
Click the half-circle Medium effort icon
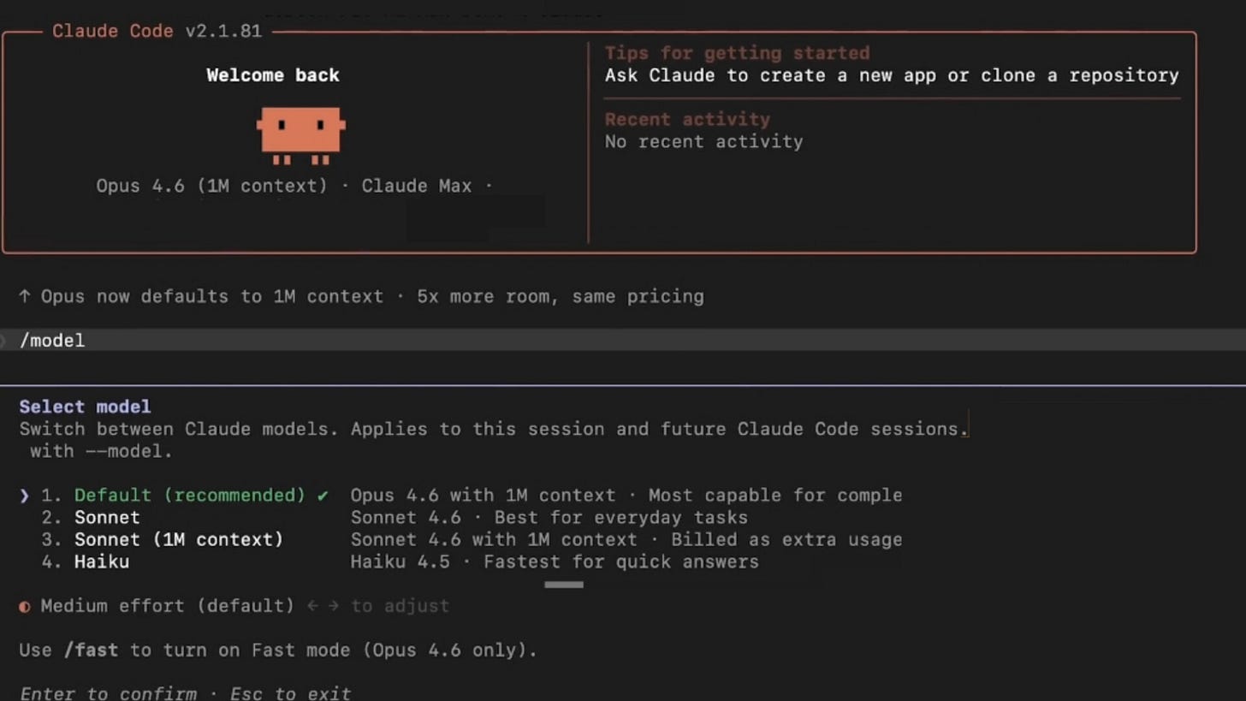pyautogui.click(x=25, y=606)
